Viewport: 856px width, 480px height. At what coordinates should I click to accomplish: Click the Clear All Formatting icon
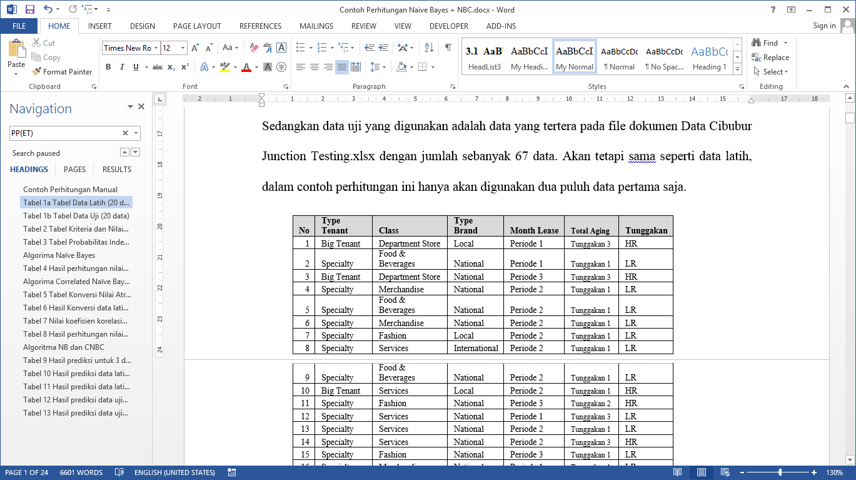[x=254, y=48]
